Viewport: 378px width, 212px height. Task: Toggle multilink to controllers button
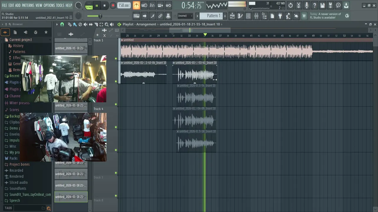[x=160, y=16]
